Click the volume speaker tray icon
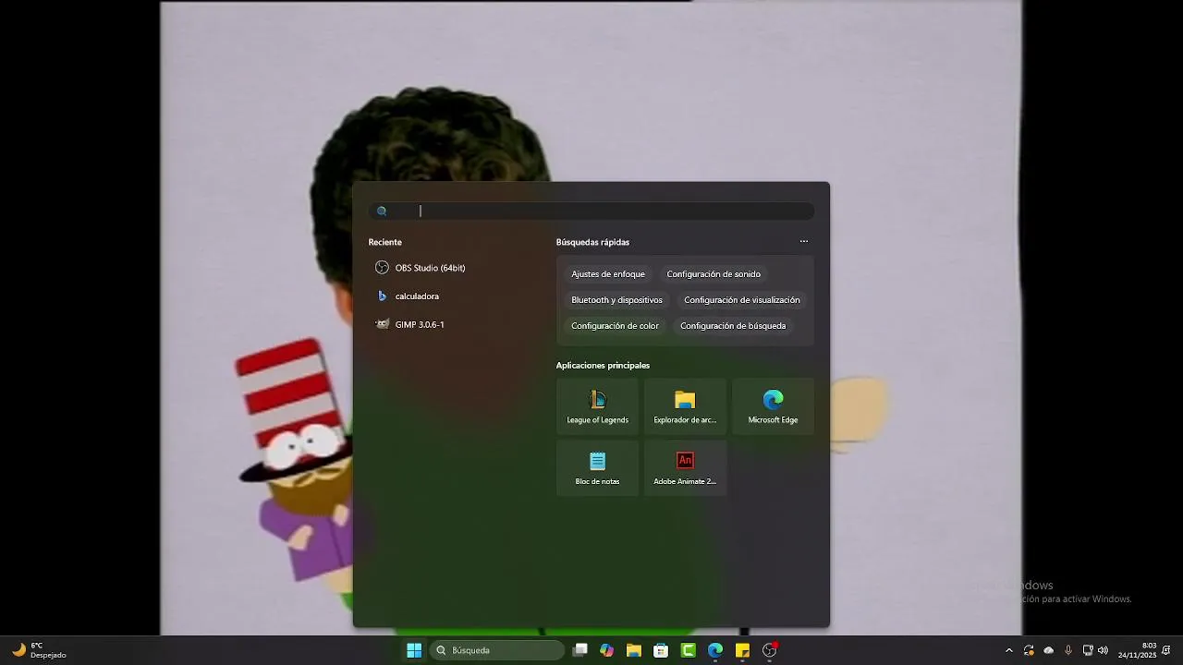Viewport: 1183px width, 665px height. point(1103,650)
